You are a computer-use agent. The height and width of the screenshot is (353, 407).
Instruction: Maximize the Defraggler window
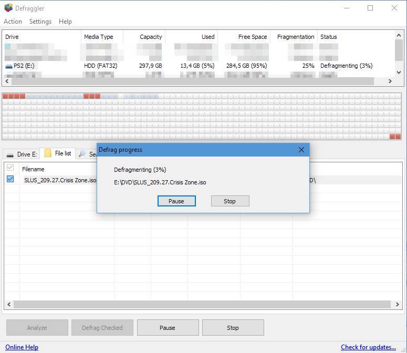(370, 8)
